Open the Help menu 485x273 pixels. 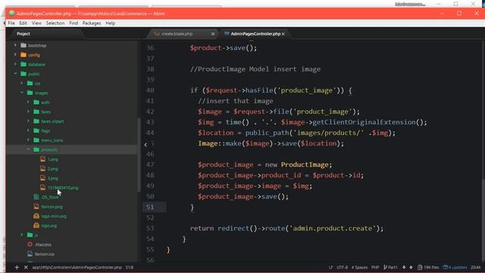coord(110,24)
